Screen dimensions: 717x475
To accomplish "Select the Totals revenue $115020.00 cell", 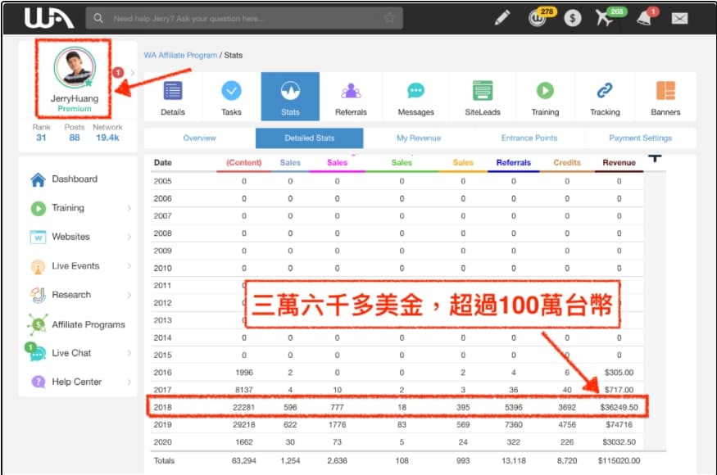I will [x=619, y=461].
